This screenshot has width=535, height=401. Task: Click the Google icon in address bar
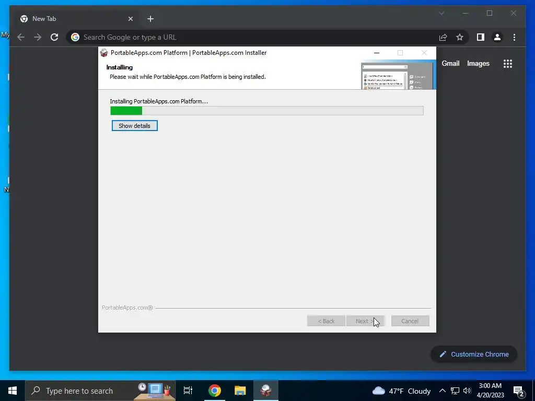point(75,37)
